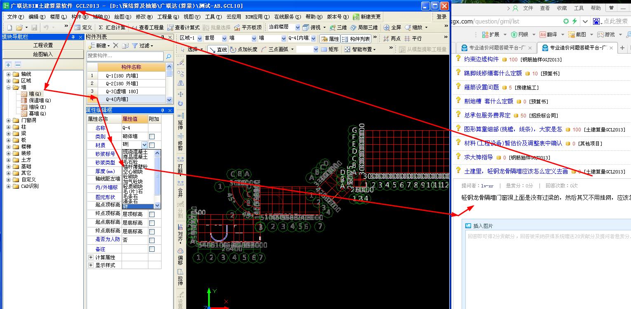This screenshot has height=309, width=631.
Task: Tick the 附加 checkbox for 终点底标高
Action: pos(152,232)
